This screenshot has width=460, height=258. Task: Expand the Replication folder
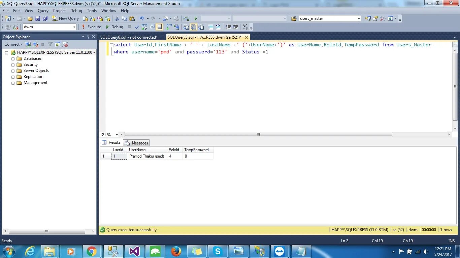(x=13, y=77)
